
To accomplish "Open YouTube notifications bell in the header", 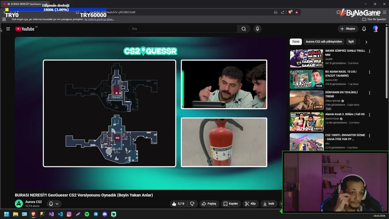I will 364,29.
